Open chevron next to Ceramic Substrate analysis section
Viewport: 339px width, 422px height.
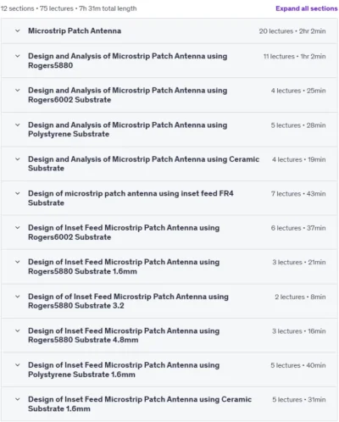point(18,159)
